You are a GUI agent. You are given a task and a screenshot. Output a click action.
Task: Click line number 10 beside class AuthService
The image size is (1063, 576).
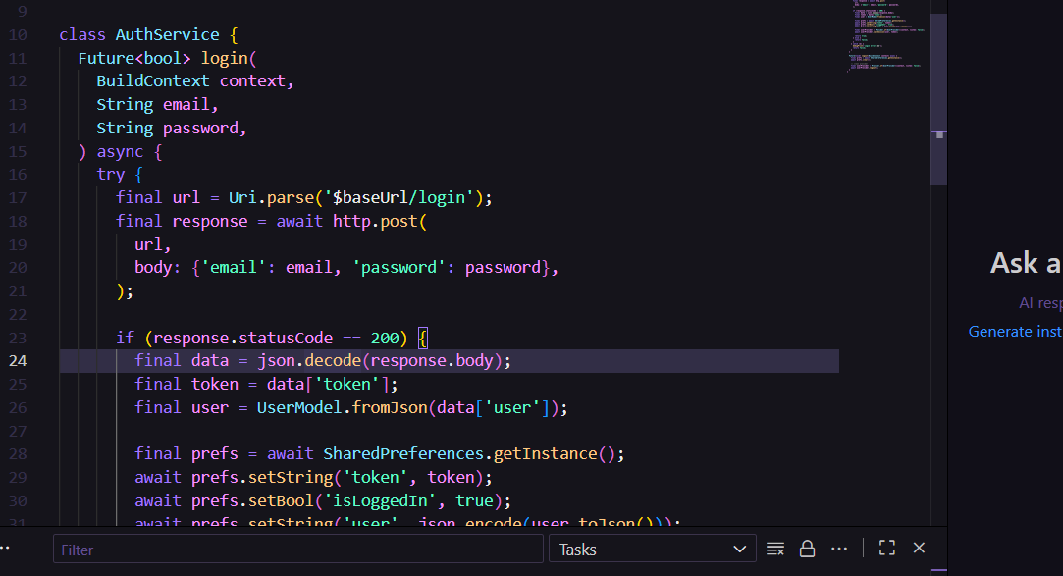click(19, 35)
